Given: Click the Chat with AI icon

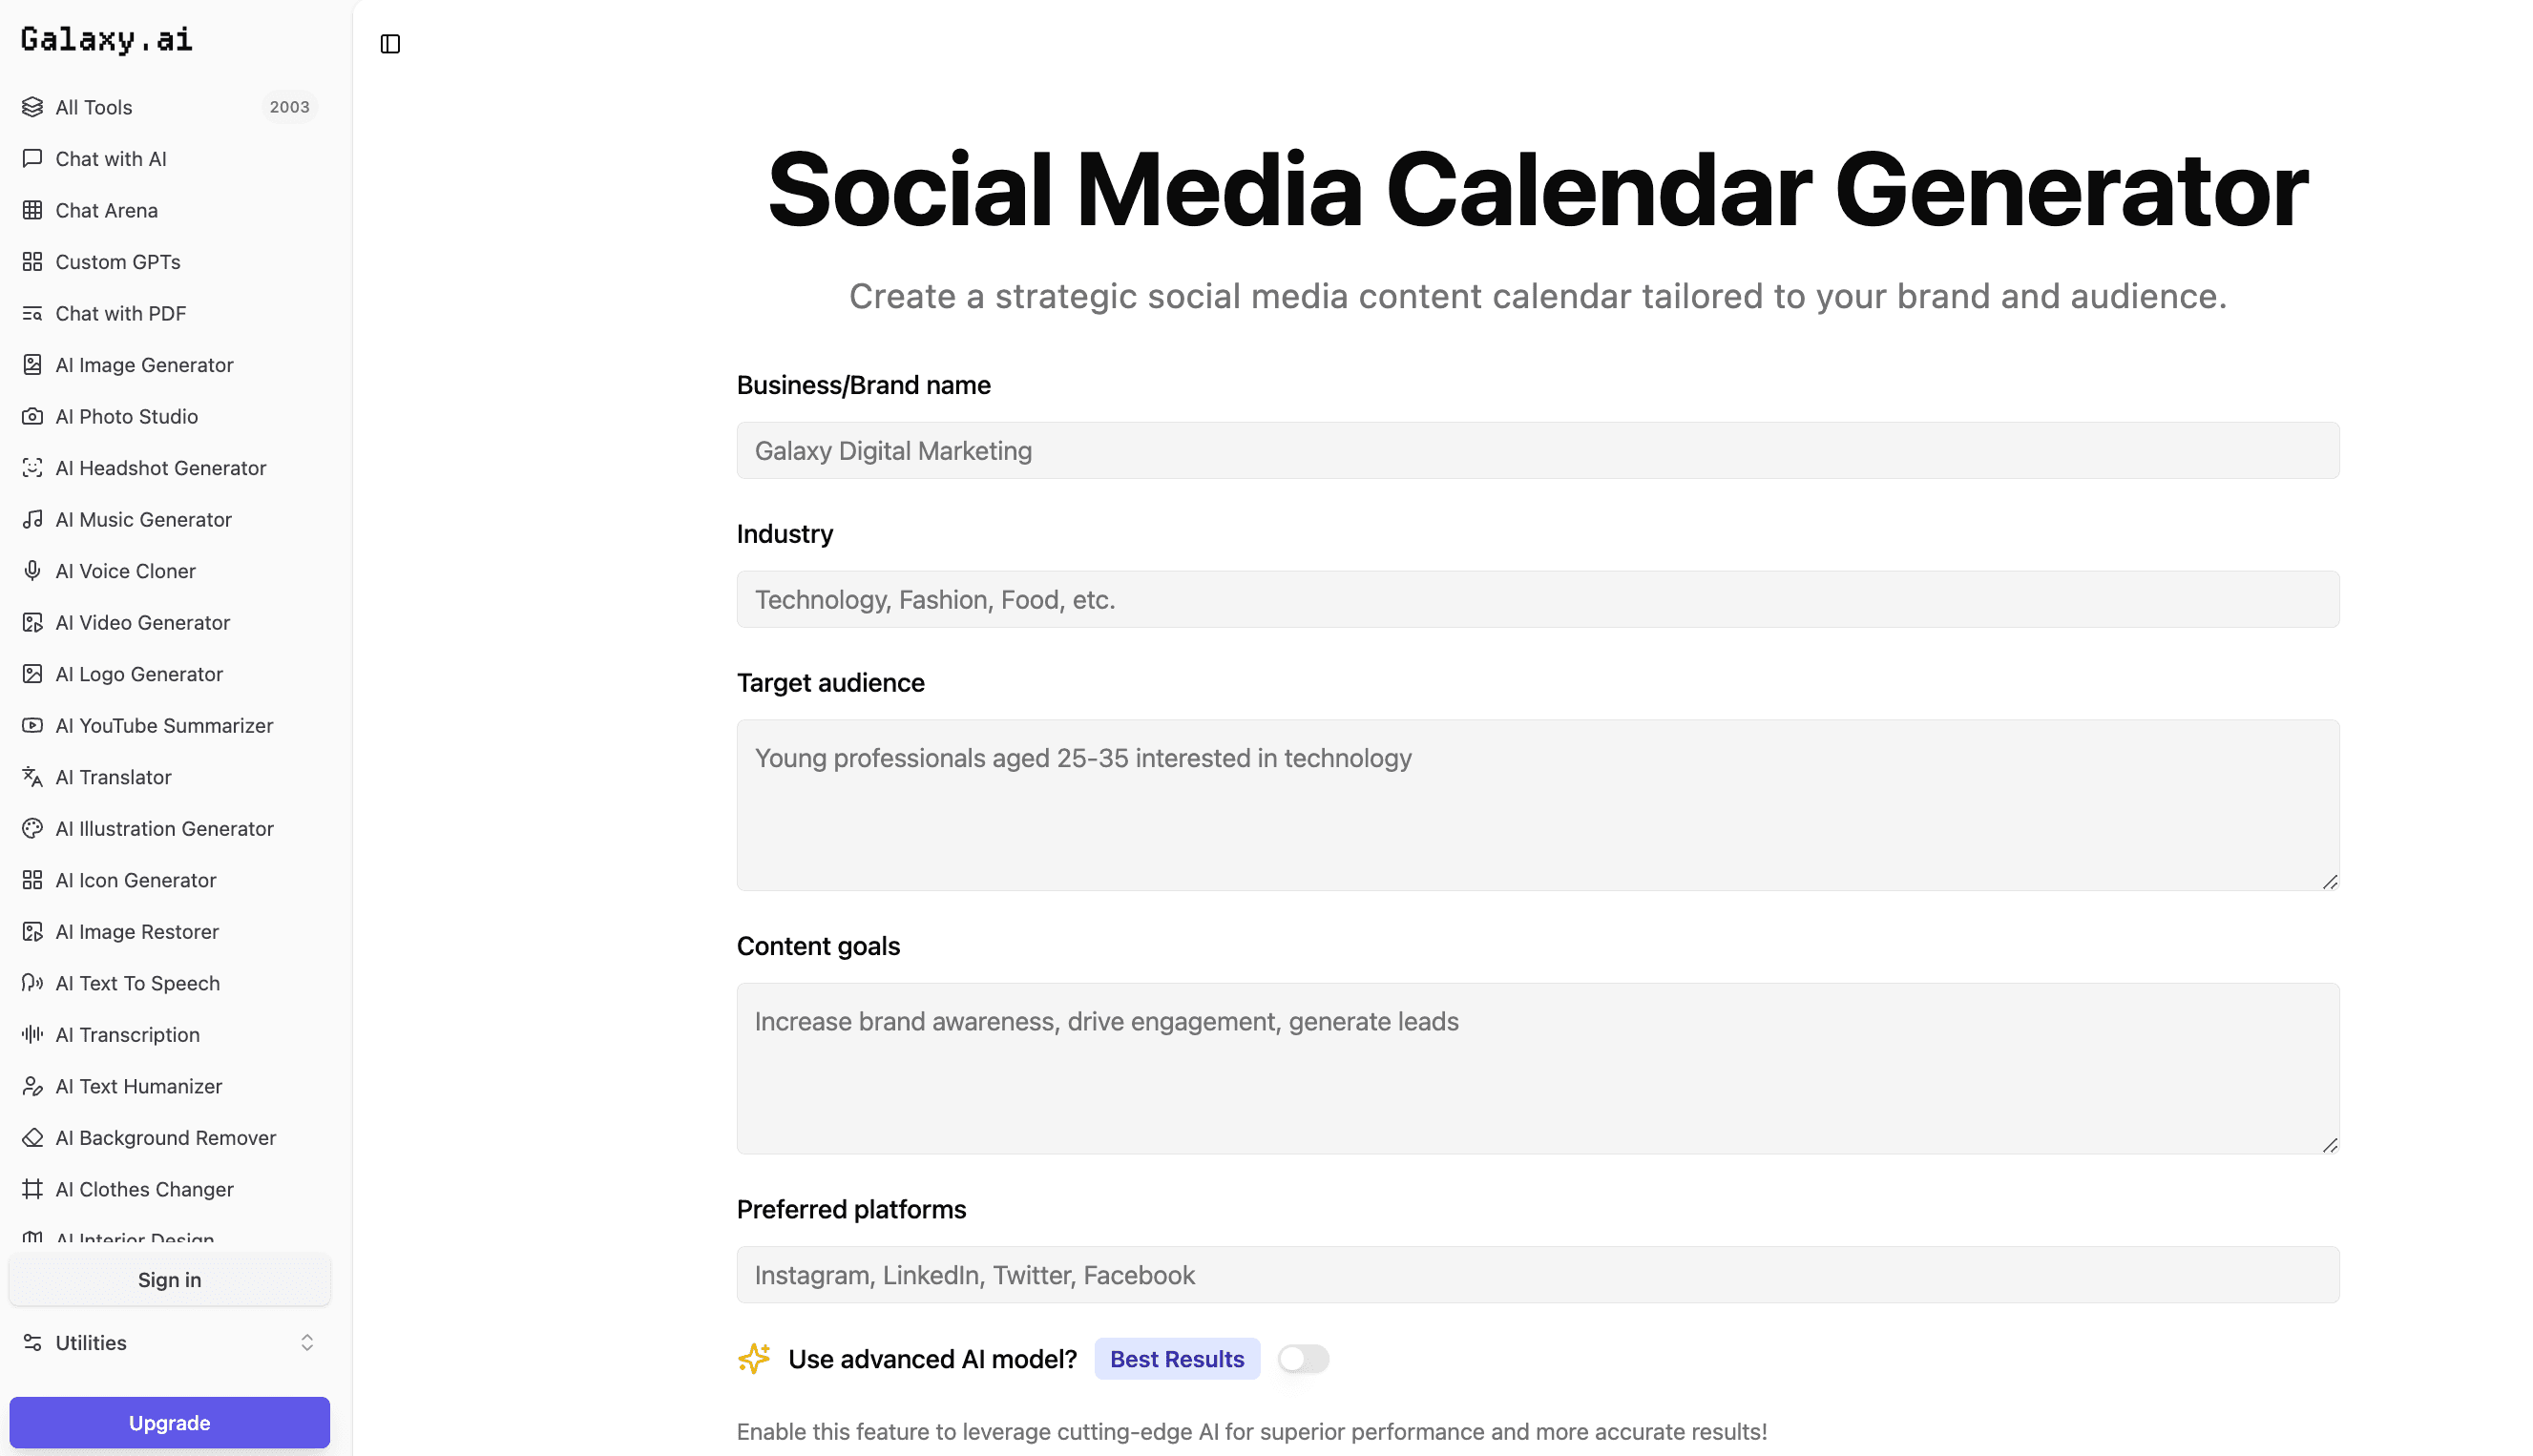Looking at the screenshot, I should [31, 158].
